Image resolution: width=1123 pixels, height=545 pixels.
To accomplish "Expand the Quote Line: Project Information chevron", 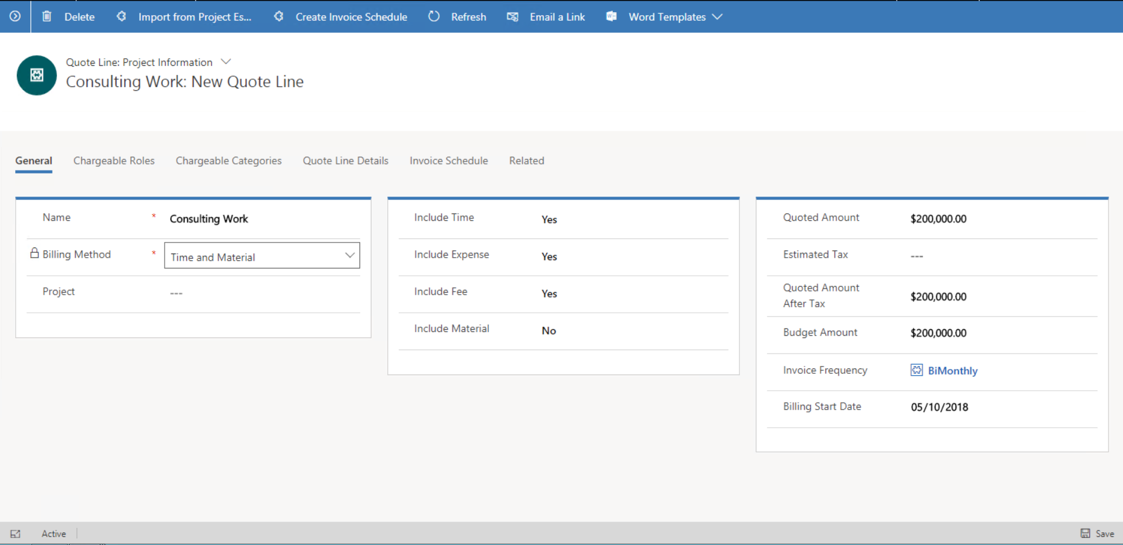I will point(226,61).
